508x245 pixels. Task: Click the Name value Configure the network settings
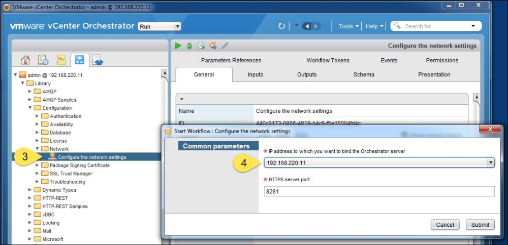[x=294, y=111]
